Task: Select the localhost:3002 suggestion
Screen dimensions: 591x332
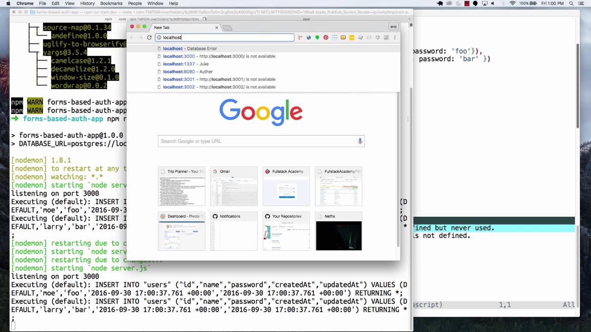Action: 263,87
